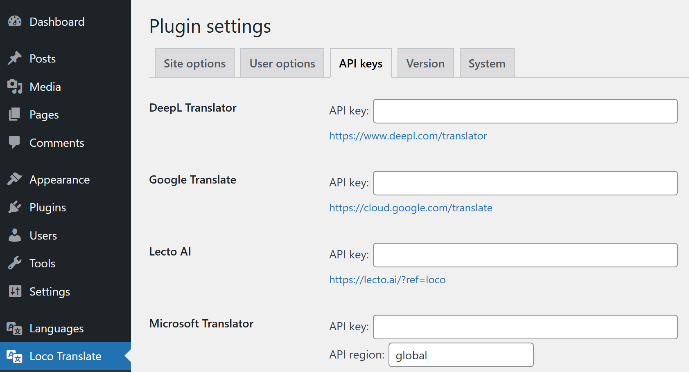Click the Comments speech bubble icon
The image size is (689, 372).
(15, 142)
